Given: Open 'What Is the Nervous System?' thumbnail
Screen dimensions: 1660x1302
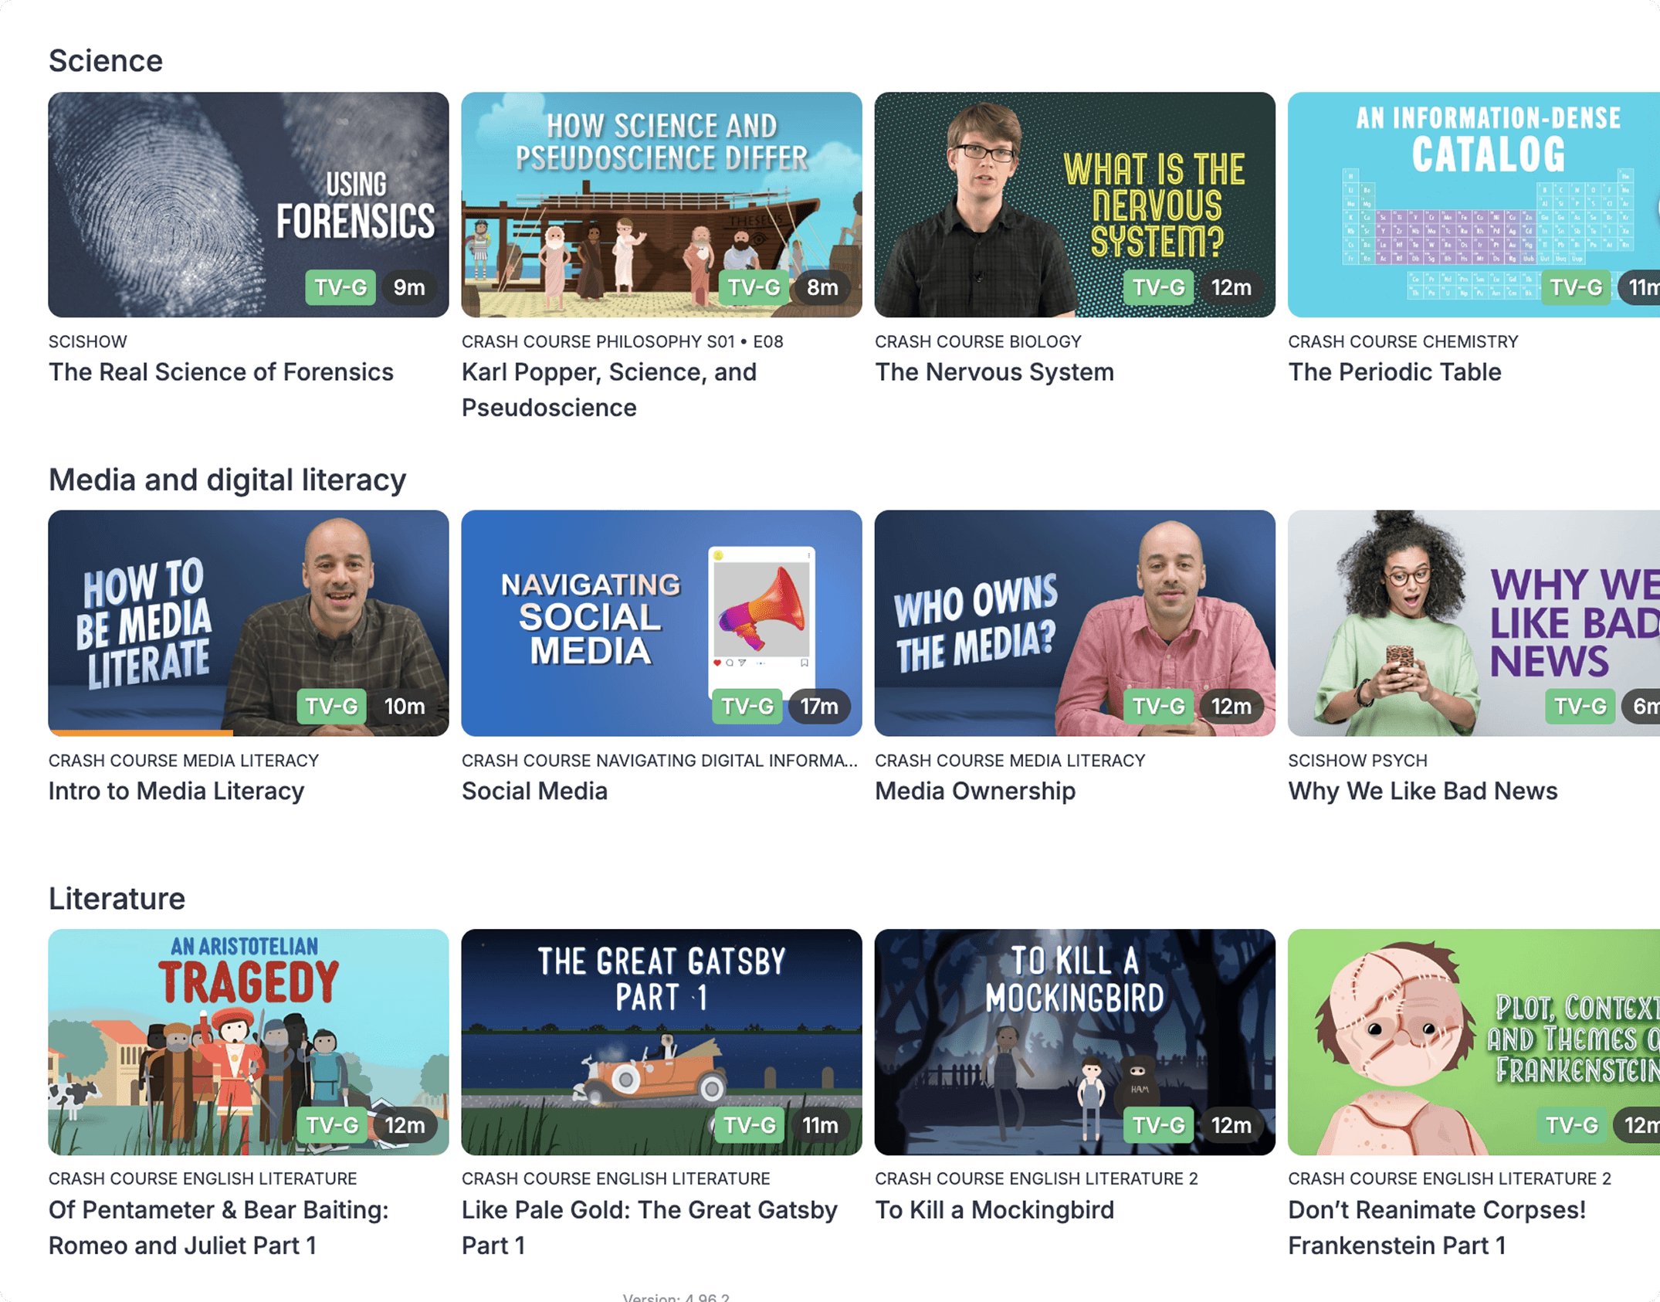Looking at the screenshot, I should [x=1075, y=205].
